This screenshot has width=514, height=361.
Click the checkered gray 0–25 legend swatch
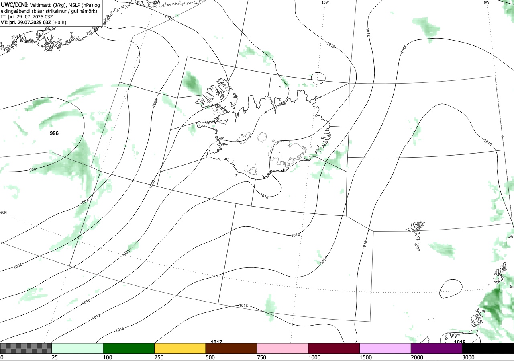pyautogui.click(x=26, y=348)
